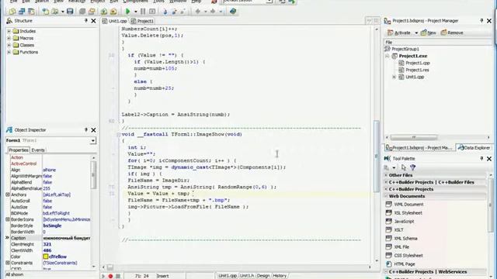
Task: Click the Add File to Project icon
Action: click(103, 12)
